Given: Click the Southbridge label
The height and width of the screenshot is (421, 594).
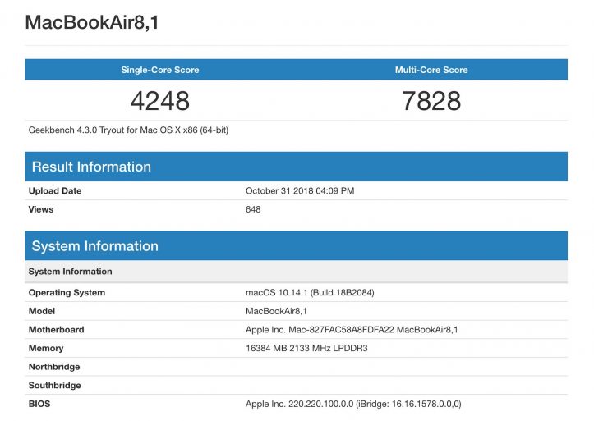Looking at the screenshot, I should coord(54,385).
